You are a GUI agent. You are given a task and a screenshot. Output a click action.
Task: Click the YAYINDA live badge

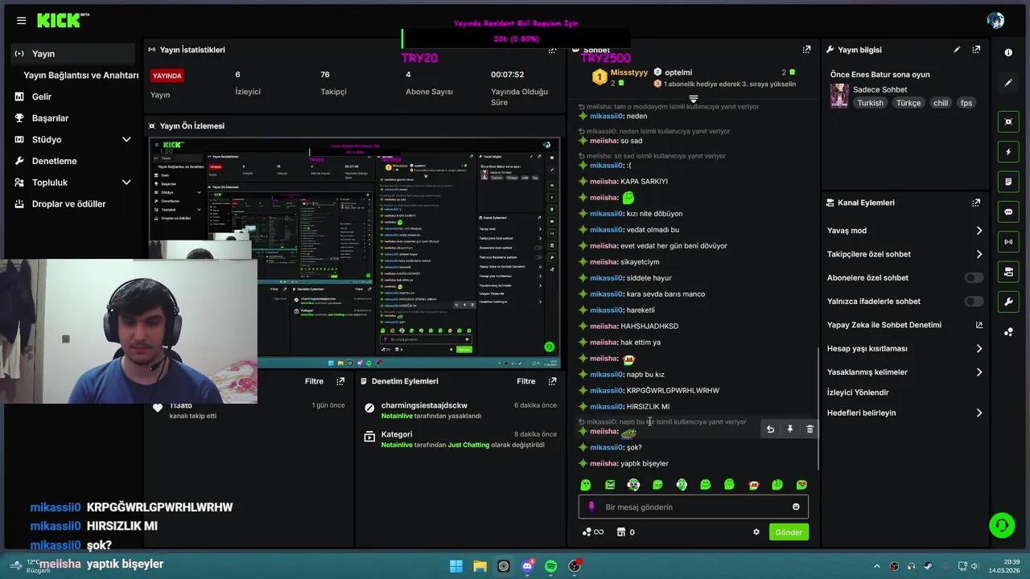[167, 76]
